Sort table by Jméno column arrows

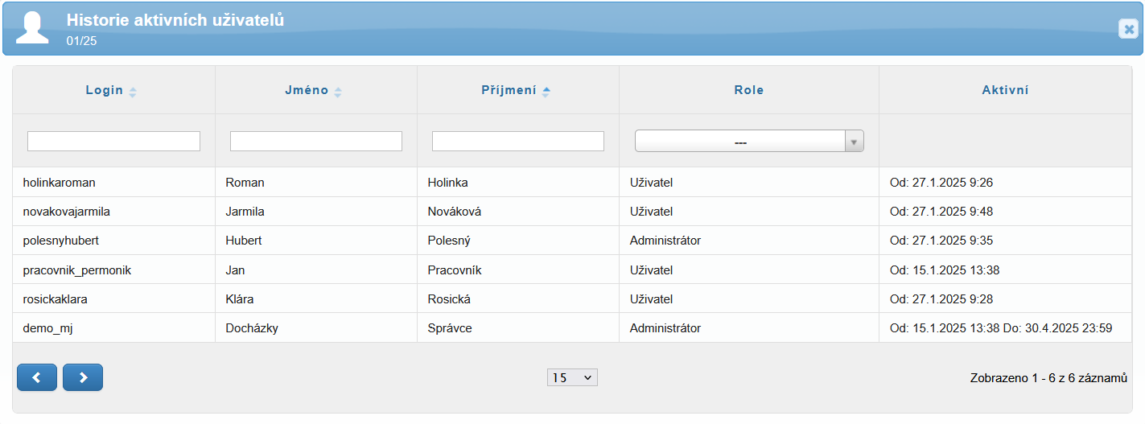pos(338,92)
